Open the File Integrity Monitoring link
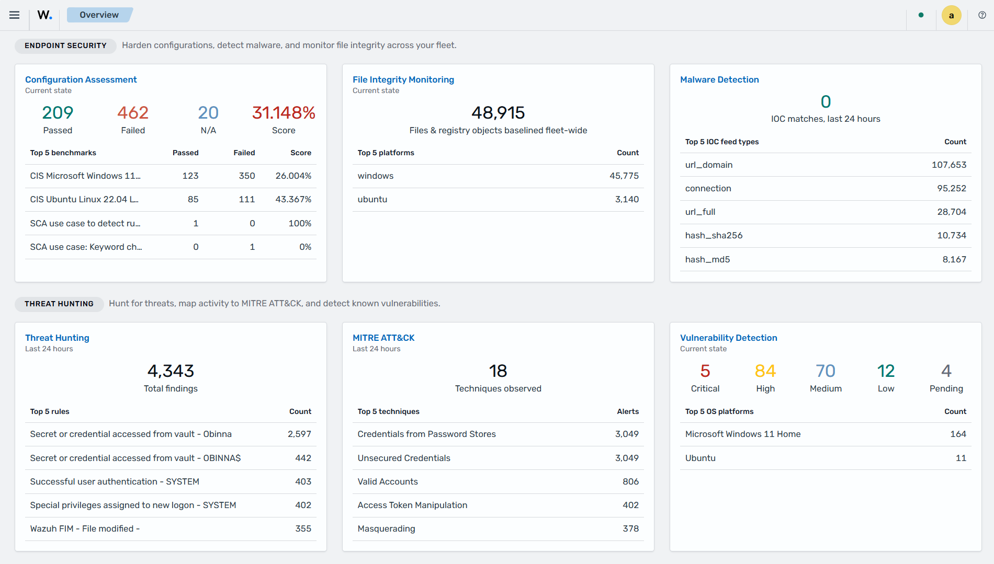 (403, 79)
